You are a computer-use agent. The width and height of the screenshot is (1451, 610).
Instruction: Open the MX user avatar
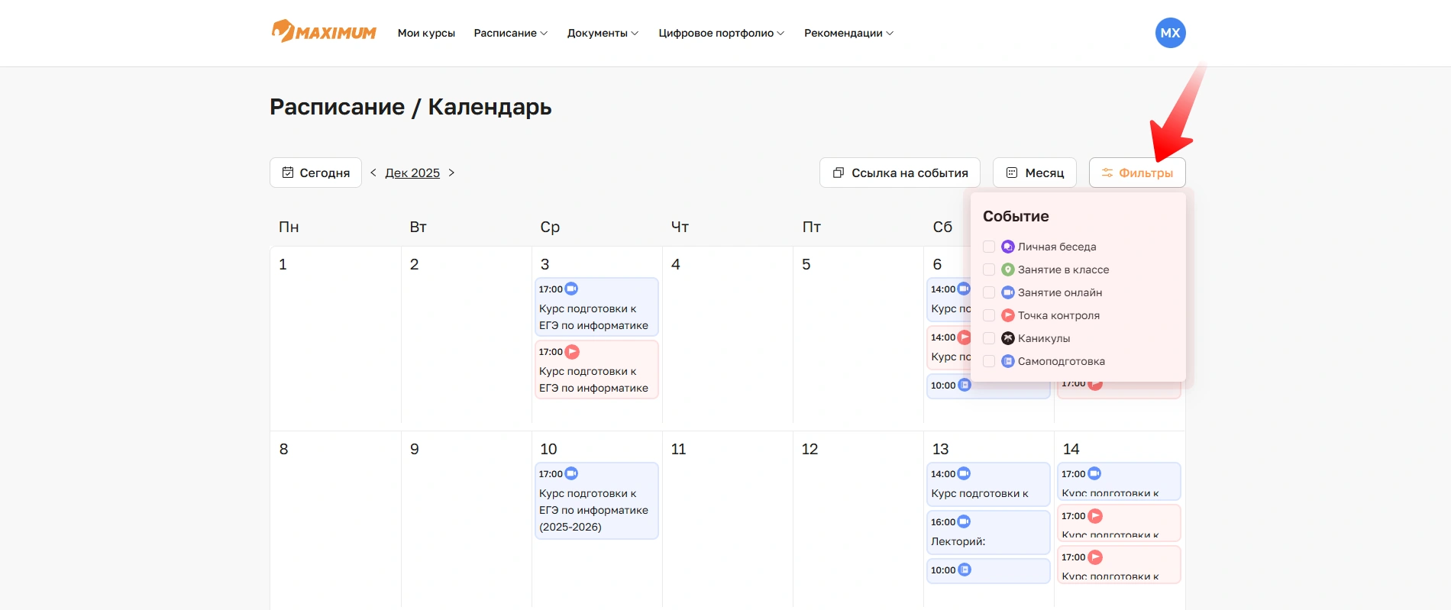click(x=1170, y=33)
